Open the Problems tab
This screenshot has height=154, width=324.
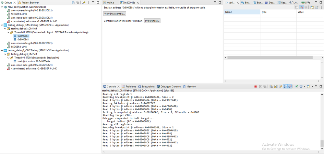click(129, 87)
